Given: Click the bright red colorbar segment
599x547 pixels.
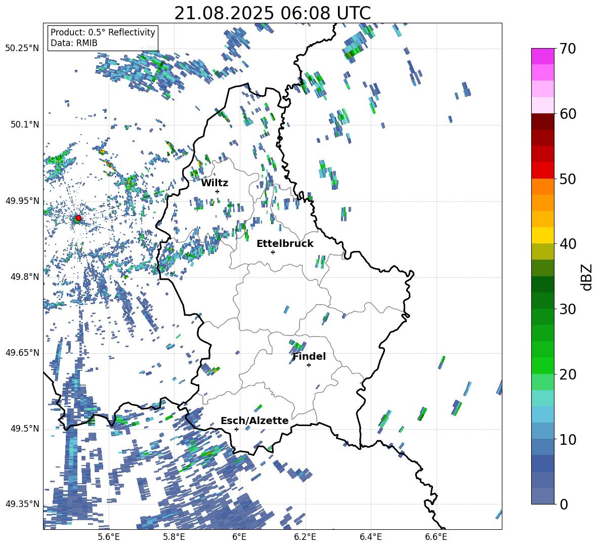Looking at the screenshot, I should tap(542, 171).
